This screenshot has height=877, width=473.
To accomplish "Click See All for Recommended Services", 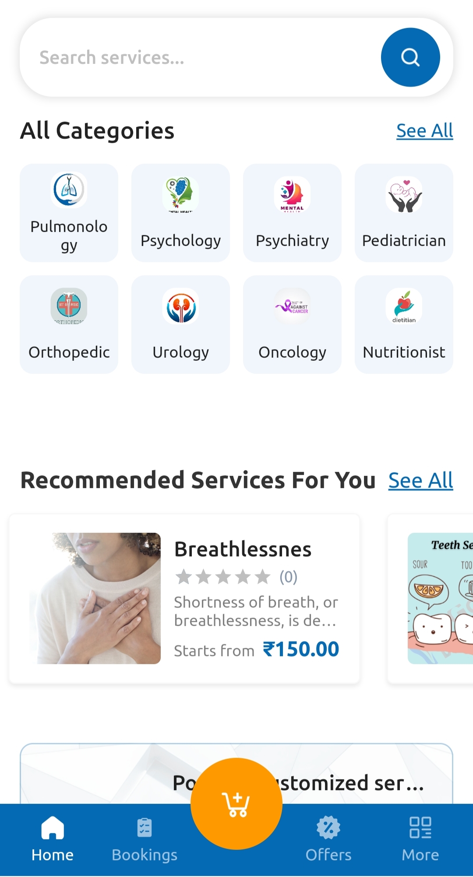I will 420,481.
